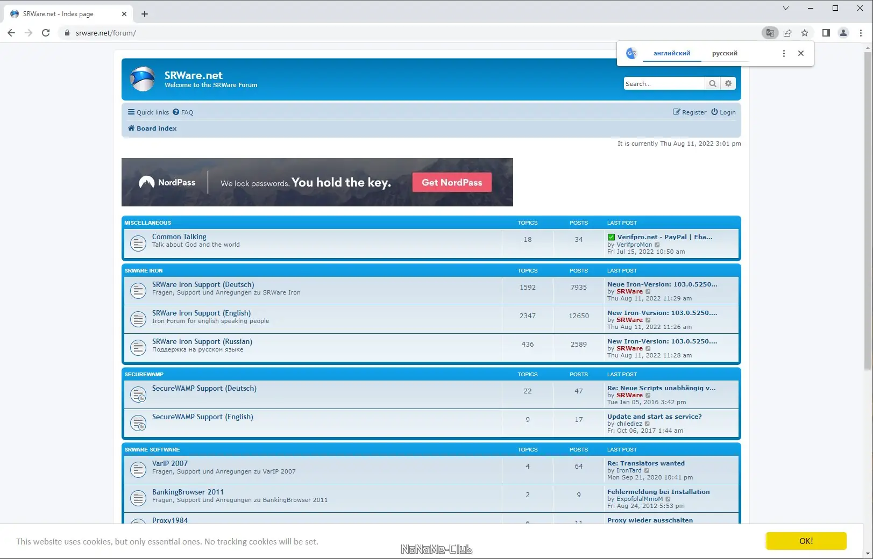Open the browser side panel
The width and height of the screenshot is (873, 559).
point(826,33)
